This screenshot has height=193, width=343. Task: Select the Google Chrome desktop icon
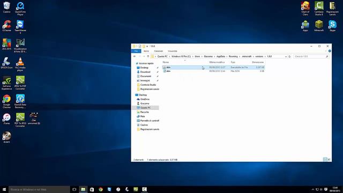(x=6, y=101)
